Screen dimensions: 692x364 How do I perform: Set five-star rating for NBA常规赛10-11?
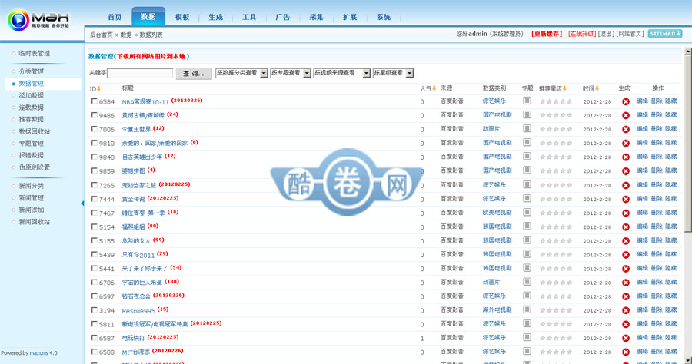tap(570, 101)
